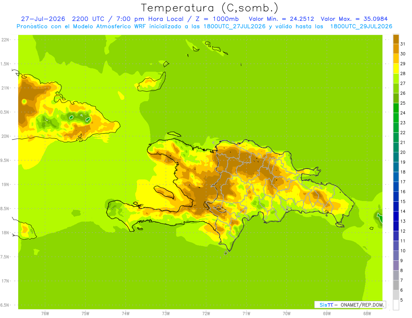The width and height of the screenshot is (412, 318).
Task: Click the legend value "15"
Action: [403, 201]
